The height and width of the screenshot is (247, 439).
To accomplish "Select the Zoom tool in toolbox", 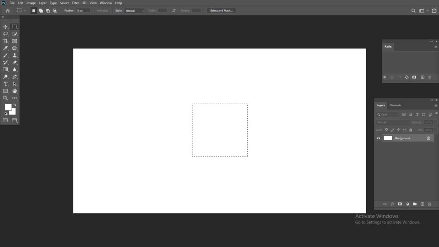I will tap(5, 98).
